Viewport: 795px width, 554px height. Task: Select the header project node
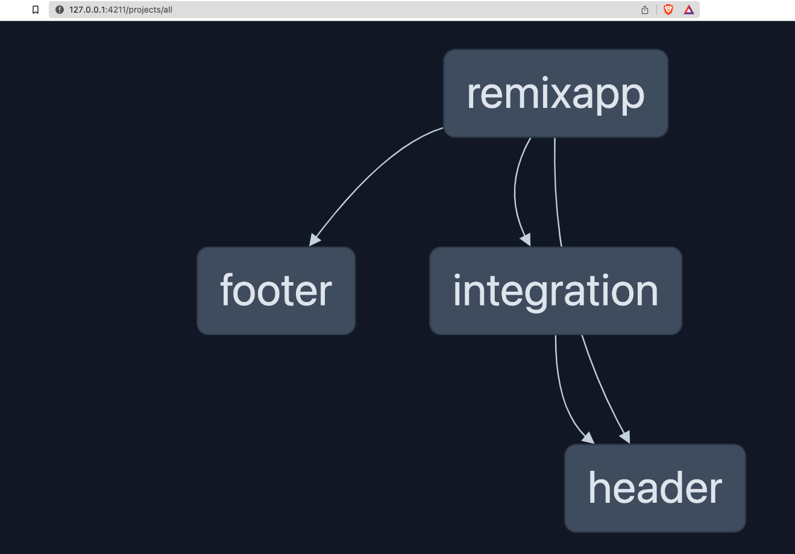[x=655, y=488]
